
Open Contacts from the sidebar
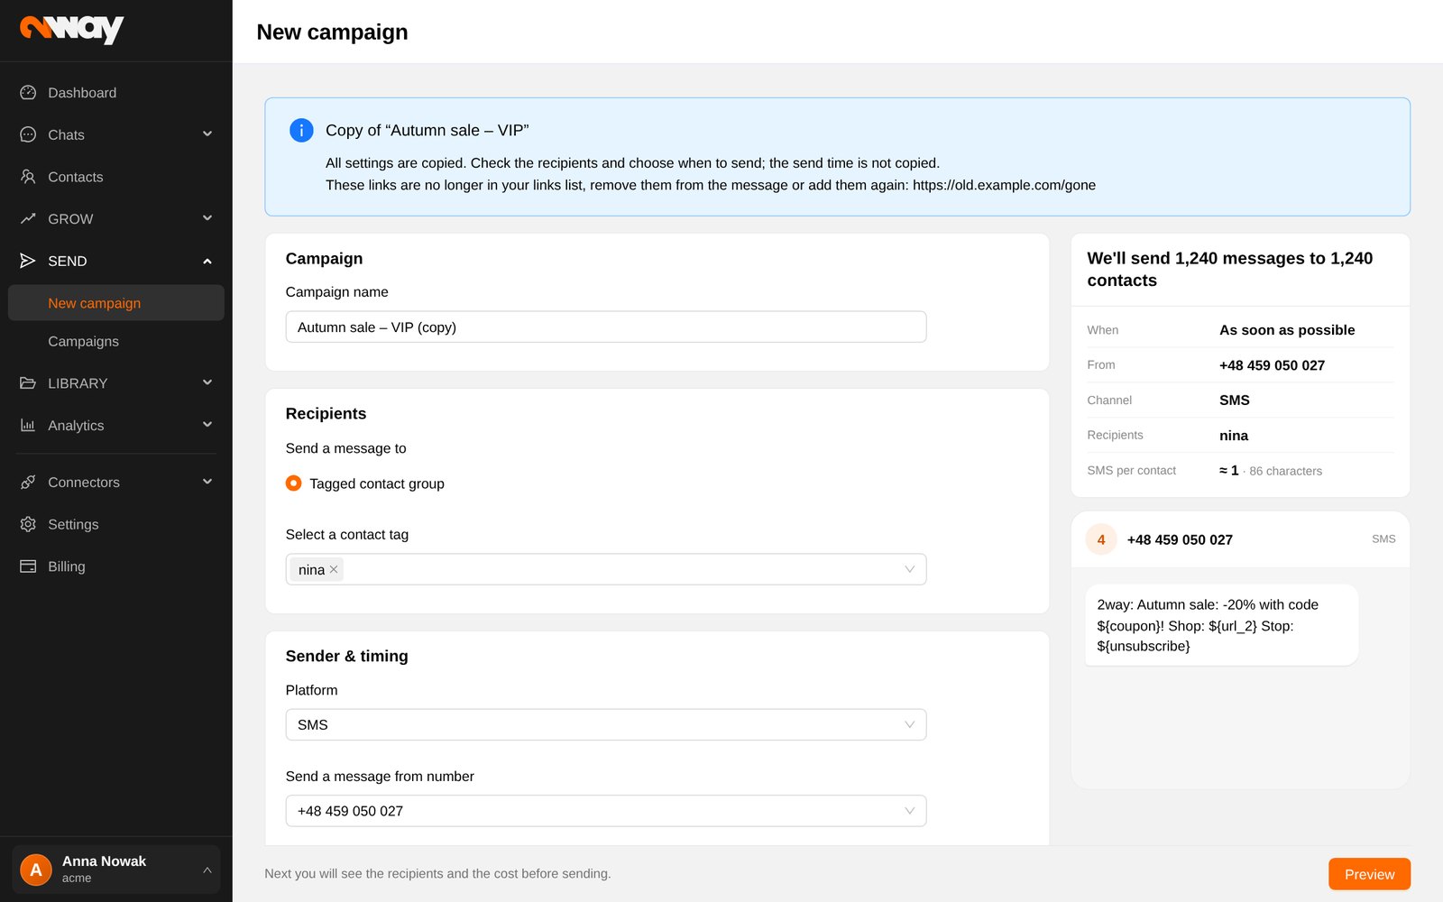click(116, 177)
